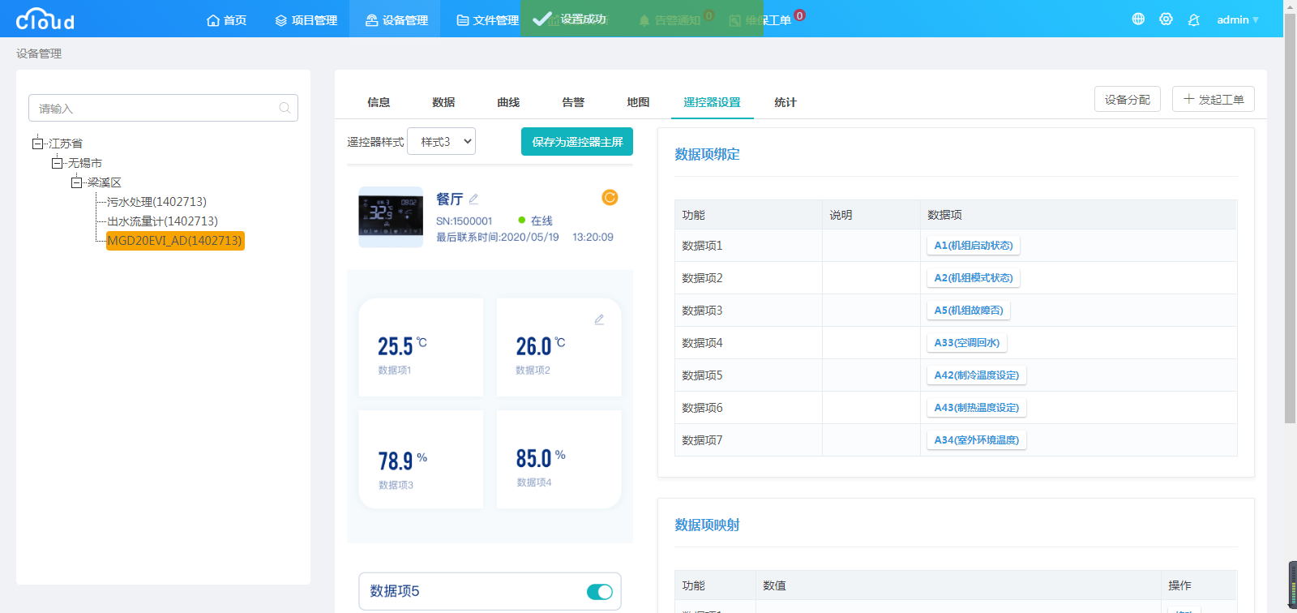Screen dimensions: 1297x613
Task: Click the 设备分配 button
Action: [x=1128, y=99]
